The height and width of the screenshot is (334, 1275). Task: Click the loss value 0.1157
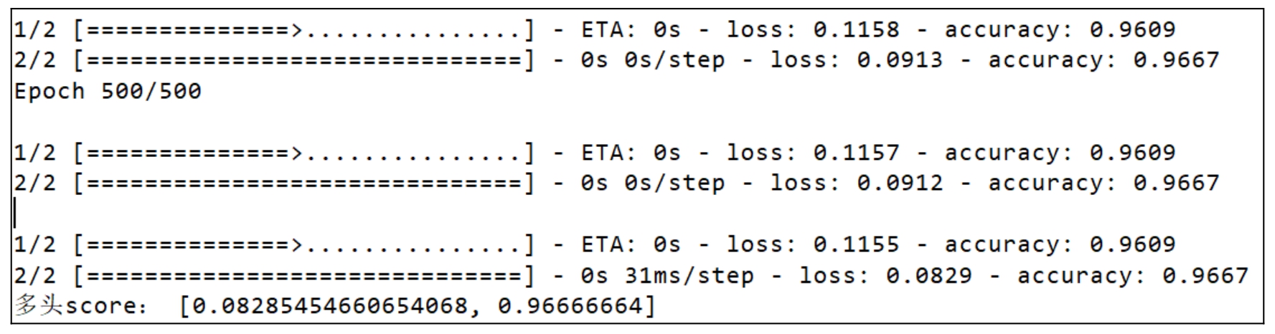[856, 153]
